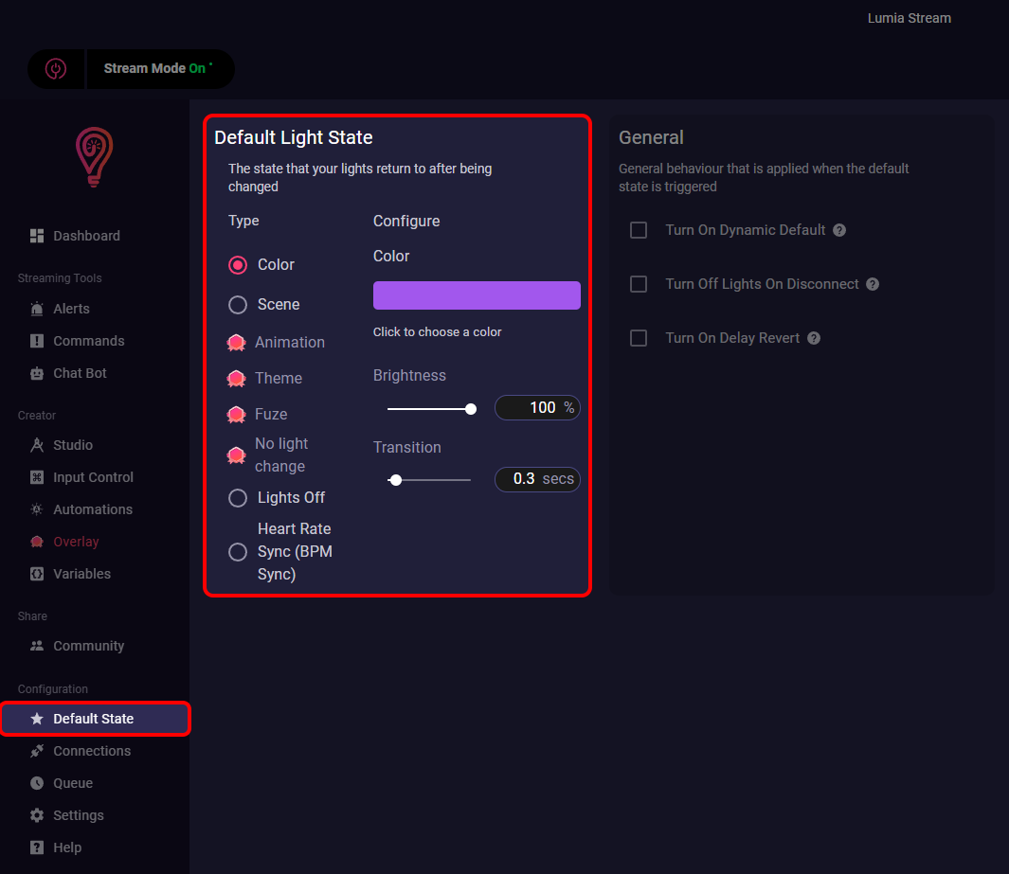The width and height of the screenshot is (1009, 874).
Task: Enable Turn On Dynamic Default checkbox
Action: tap(639, 230)
